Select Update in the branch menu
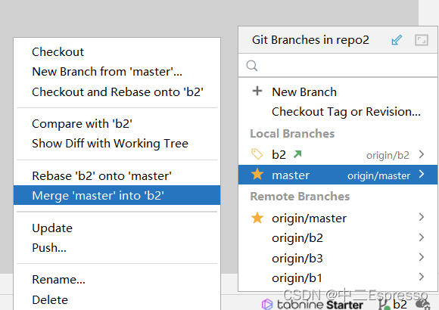The height and width of the screenshot is (310, 439). pyautogui.click(x=52, y=228)
